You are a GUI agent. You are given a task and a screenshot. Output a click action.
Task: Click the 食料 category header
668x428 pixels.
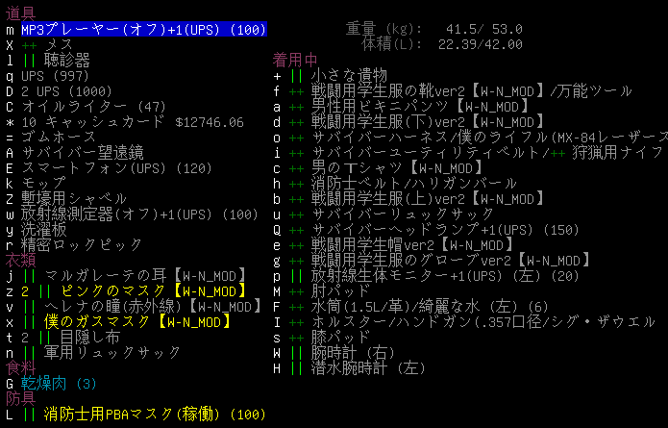[x=19, y=367]
